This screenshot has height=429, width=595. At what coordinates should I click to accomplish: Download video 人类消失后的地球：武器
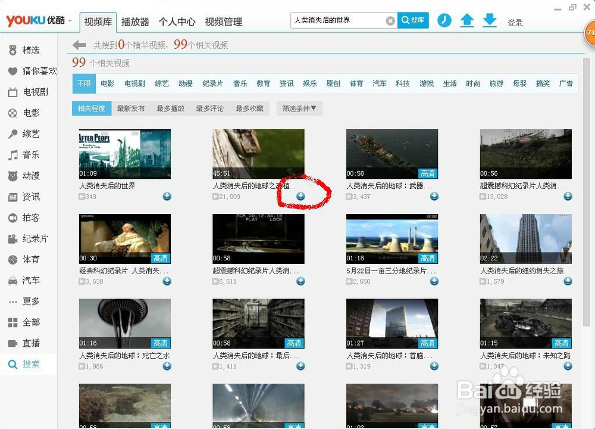[434, 196]
